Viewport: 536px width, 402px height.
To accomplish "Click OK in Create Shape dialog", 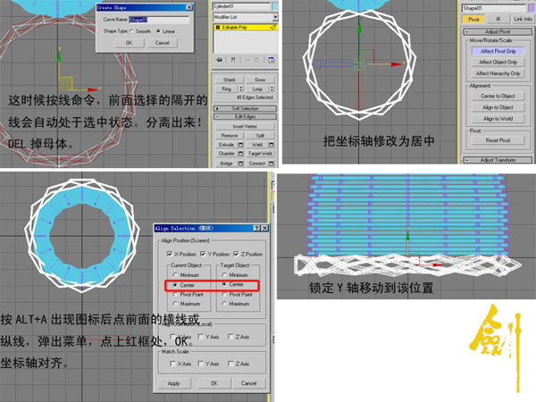I will pos(129,43).
